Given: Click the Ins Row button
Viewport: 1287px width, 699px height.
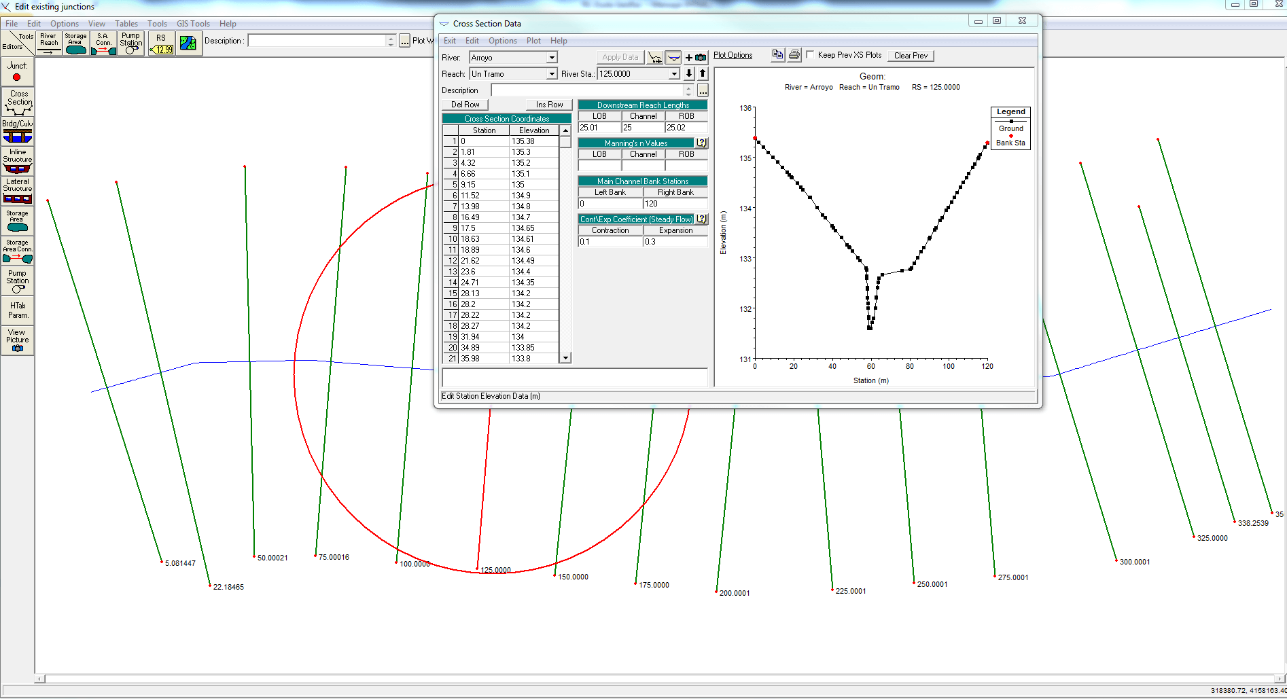Looking at the screenshot, I should pyautogui.click(x=549, y=105).
